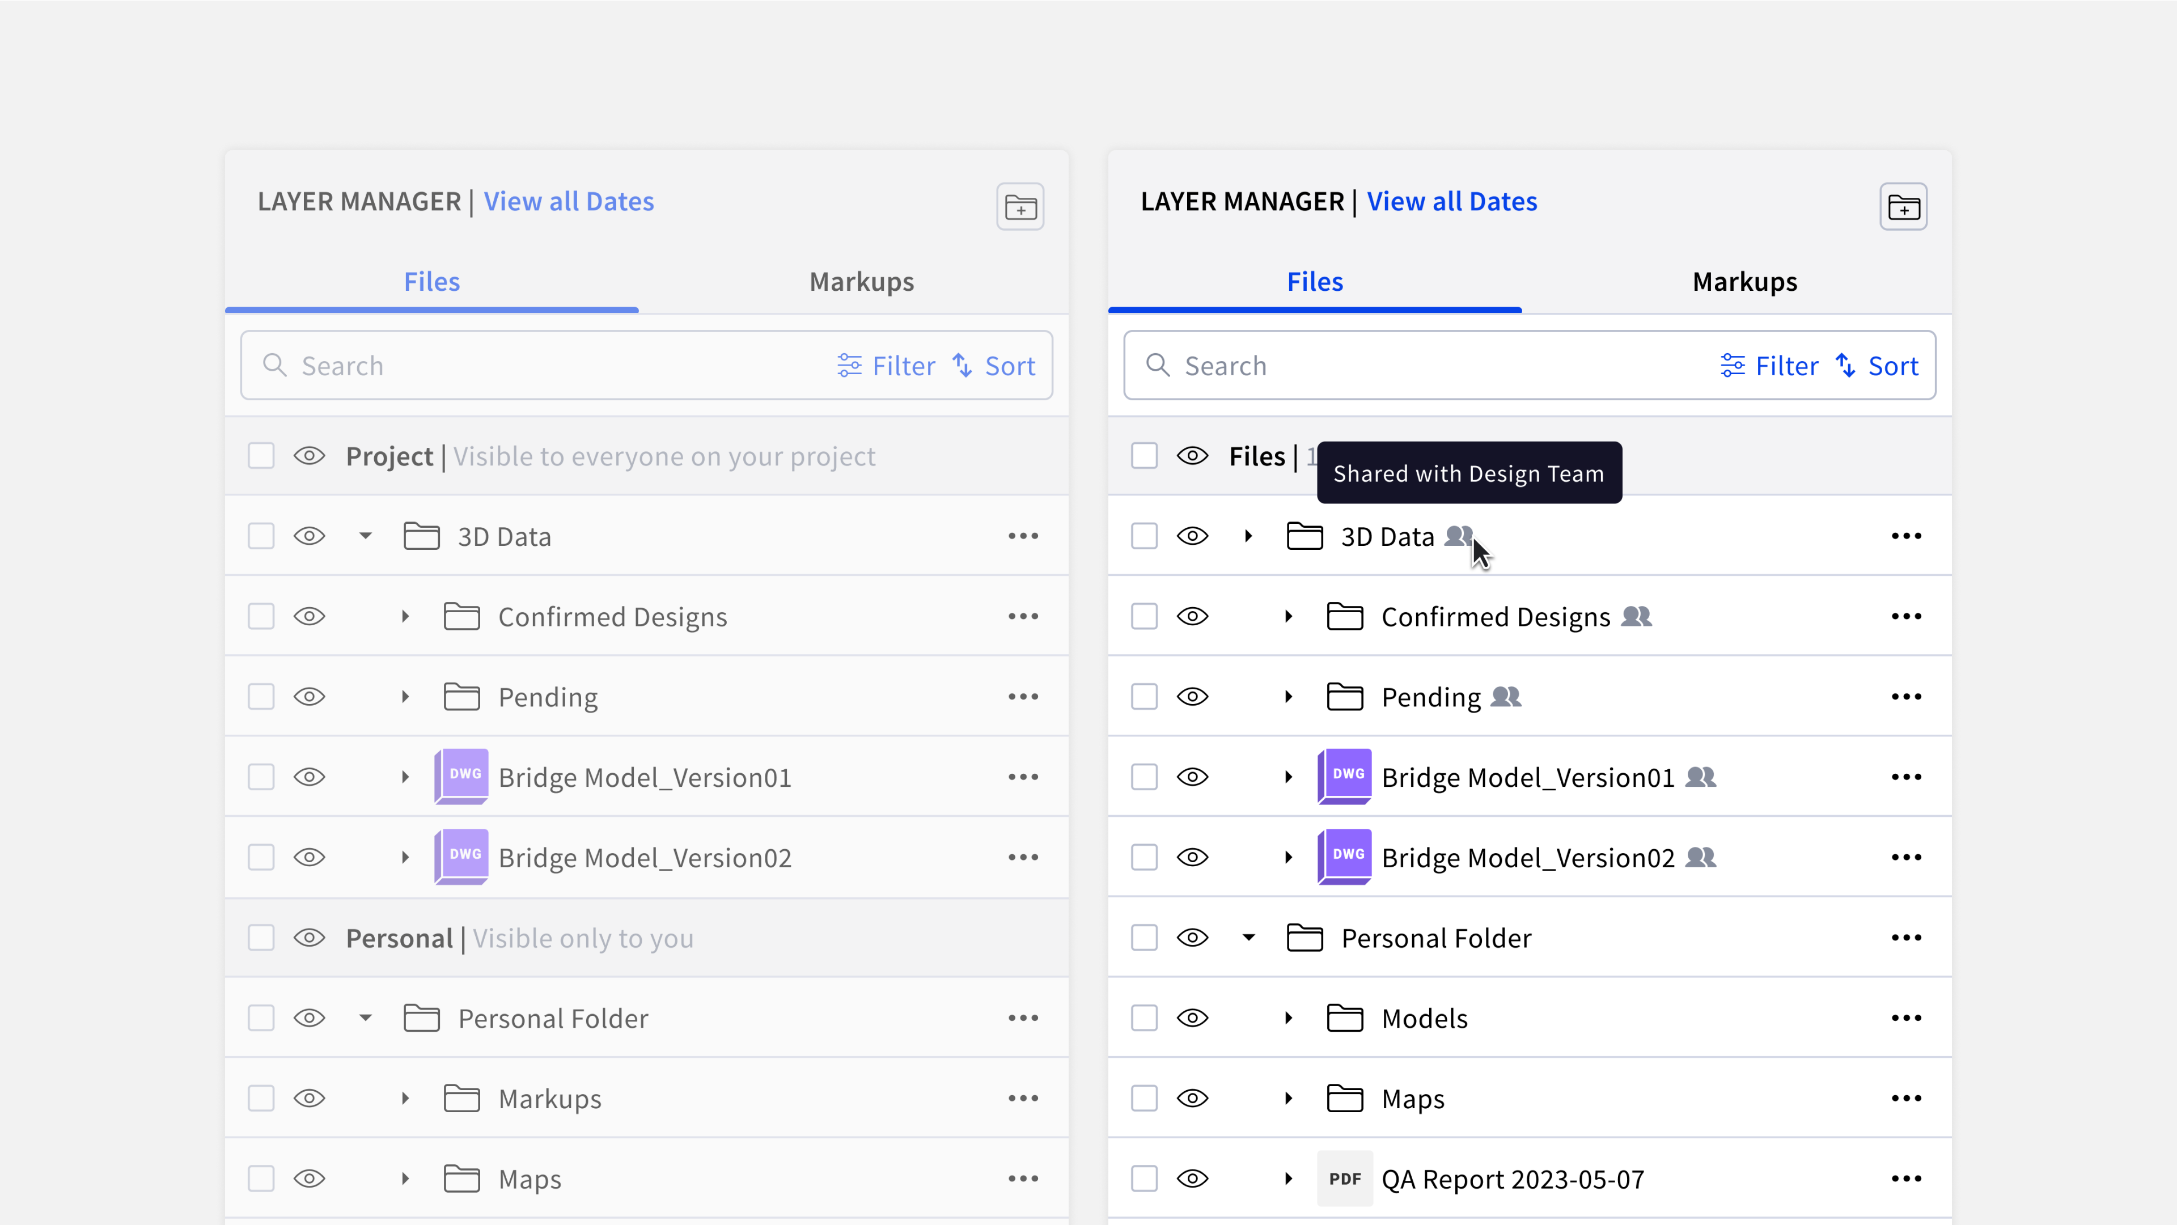This screenshot has width=2177, height=1225.
Task: Open more options for Markups folder left panel
Action: (1023, 1097)
